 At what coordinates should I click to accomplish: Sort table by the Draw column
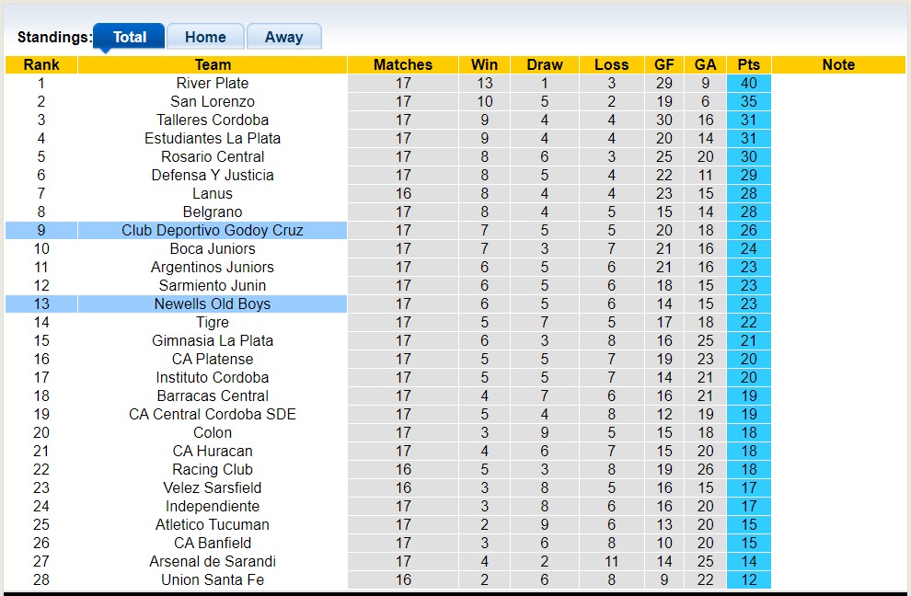tap(544, 64)
